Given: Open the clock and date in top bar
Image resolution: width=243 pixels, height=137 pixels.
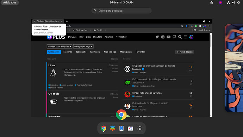Looking at the screenshot, I should coord(122,2).
